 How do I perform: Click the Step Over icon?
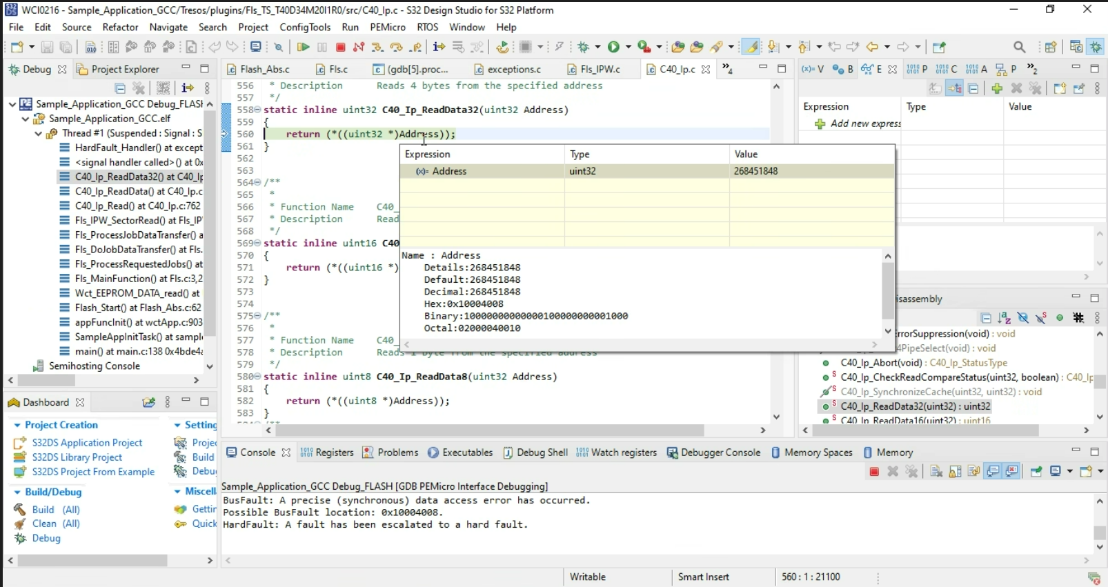(x=396, y=47)
